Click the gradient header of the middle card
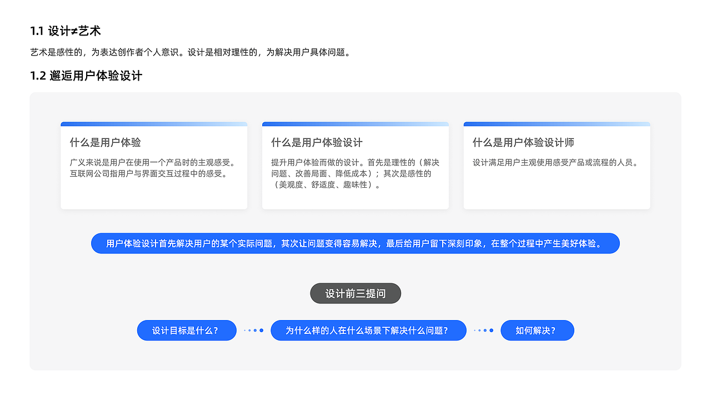This screenshot has height=400, width=711. coord(355,124)
